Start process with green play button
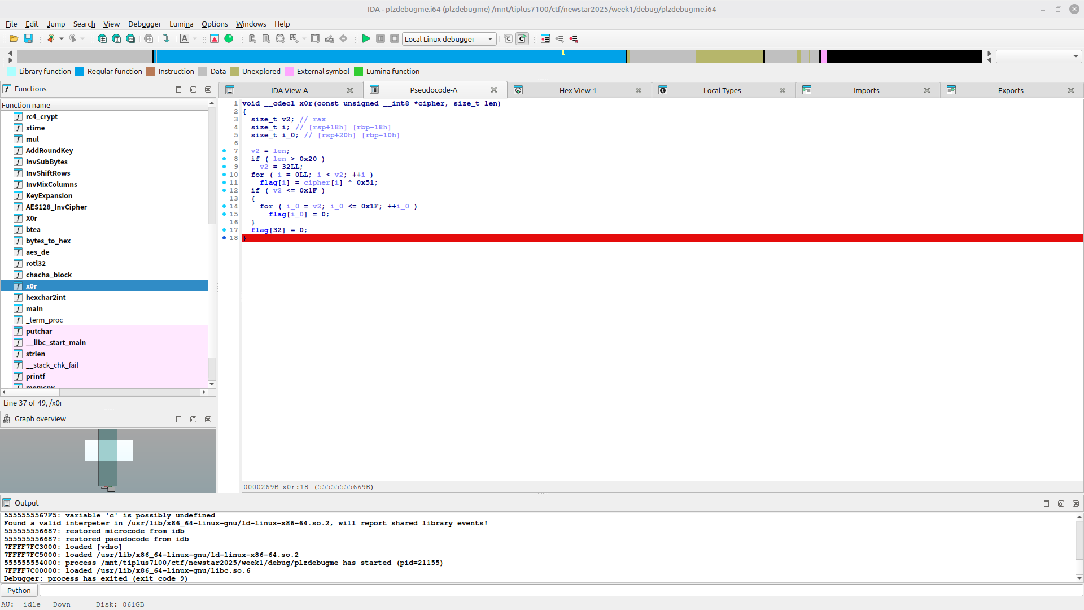This screenshot has height=610, width=1084. click(366, 38)
